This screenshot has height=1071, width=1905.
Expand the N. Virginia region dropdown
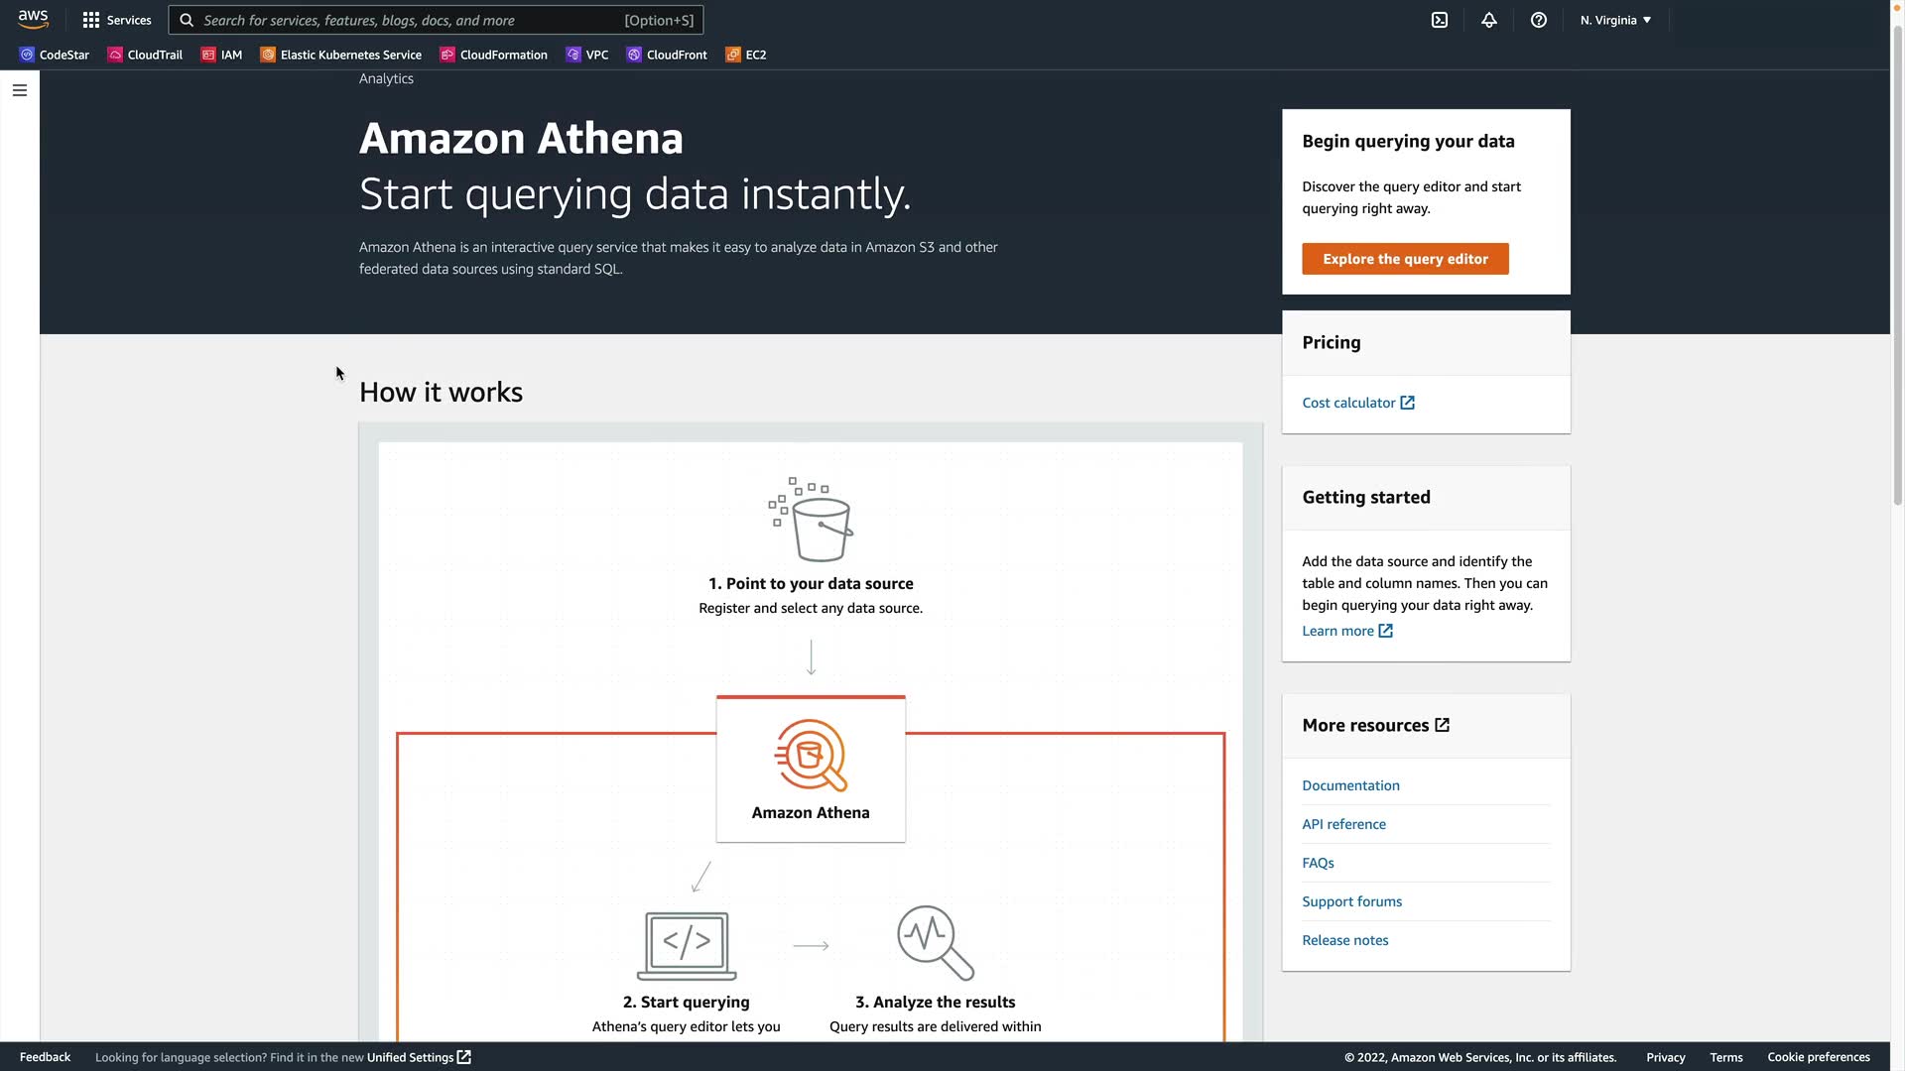point(1614,20)
